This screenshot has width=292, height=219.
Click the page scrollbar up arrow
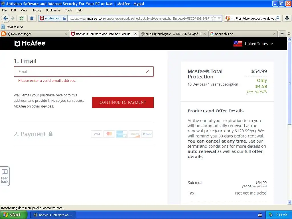click(289, 39)
